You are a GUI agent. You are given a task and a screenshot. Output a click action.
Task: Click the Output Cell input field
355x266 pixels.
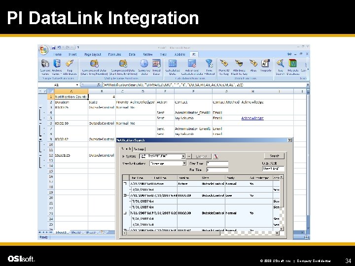coord(273,168)
